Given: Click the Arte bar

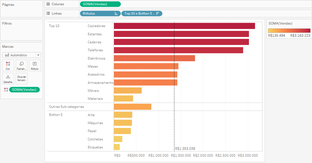Looking at the screenshot, I should point(123,115).
